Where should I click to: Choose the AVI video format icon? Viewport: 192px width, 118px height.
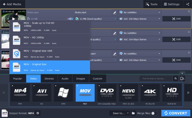pos(42,93)
